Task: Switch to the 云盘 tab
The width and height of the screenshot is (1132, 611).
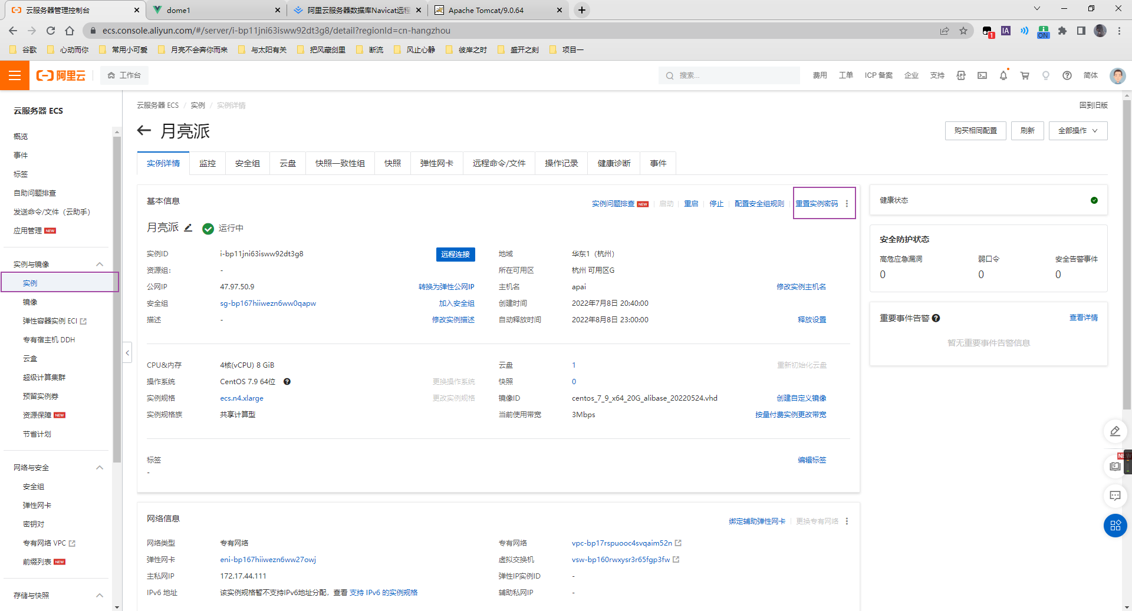Action: point(288,163)
